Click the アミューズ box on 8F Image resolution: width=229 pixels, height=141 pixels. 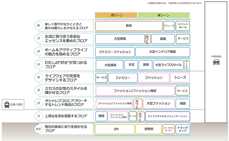169,26
